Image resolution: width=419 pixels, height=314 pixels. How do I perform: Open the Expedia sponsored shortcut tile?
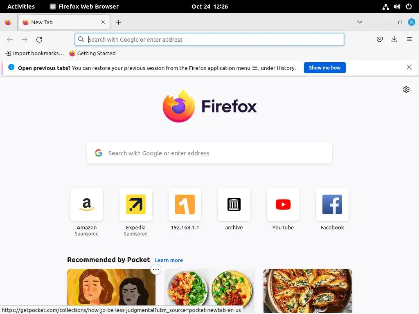pyautogui.click(x=136, y=204)
